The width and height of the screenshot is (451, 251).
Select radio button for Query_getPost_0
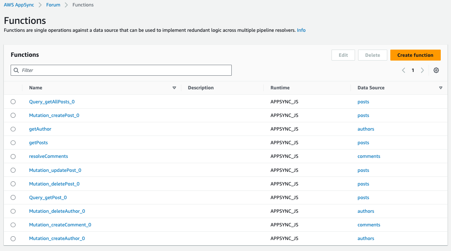13,198
